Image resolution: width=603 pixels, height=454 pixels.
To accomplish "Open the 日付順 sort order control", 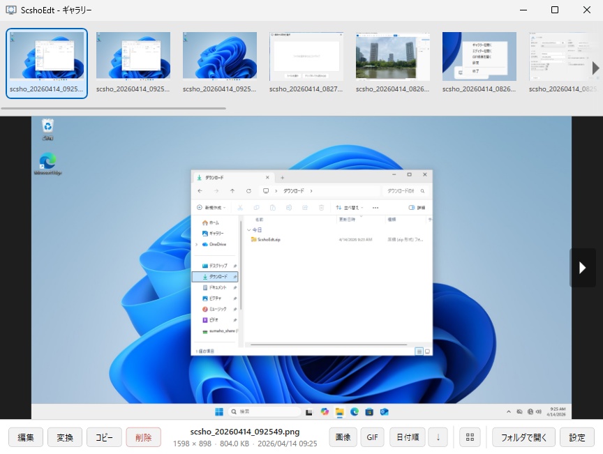I will click(x=408, y=437).
